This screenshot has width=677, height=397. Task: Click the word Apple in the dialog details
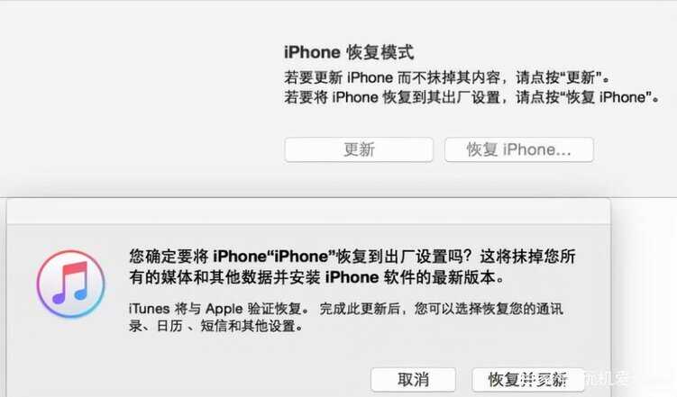pos(224,309)
